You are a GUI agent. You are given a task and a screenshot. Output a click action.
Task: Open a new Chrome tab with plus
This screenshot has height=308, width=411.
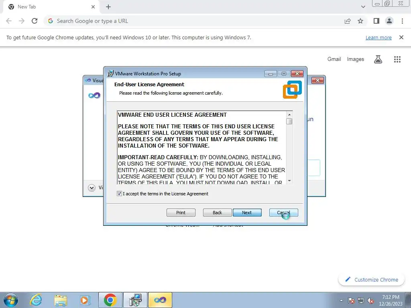[x=108, y=7]
